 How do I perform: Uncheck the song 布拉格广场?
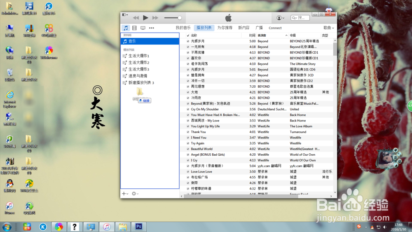point(188,177)
